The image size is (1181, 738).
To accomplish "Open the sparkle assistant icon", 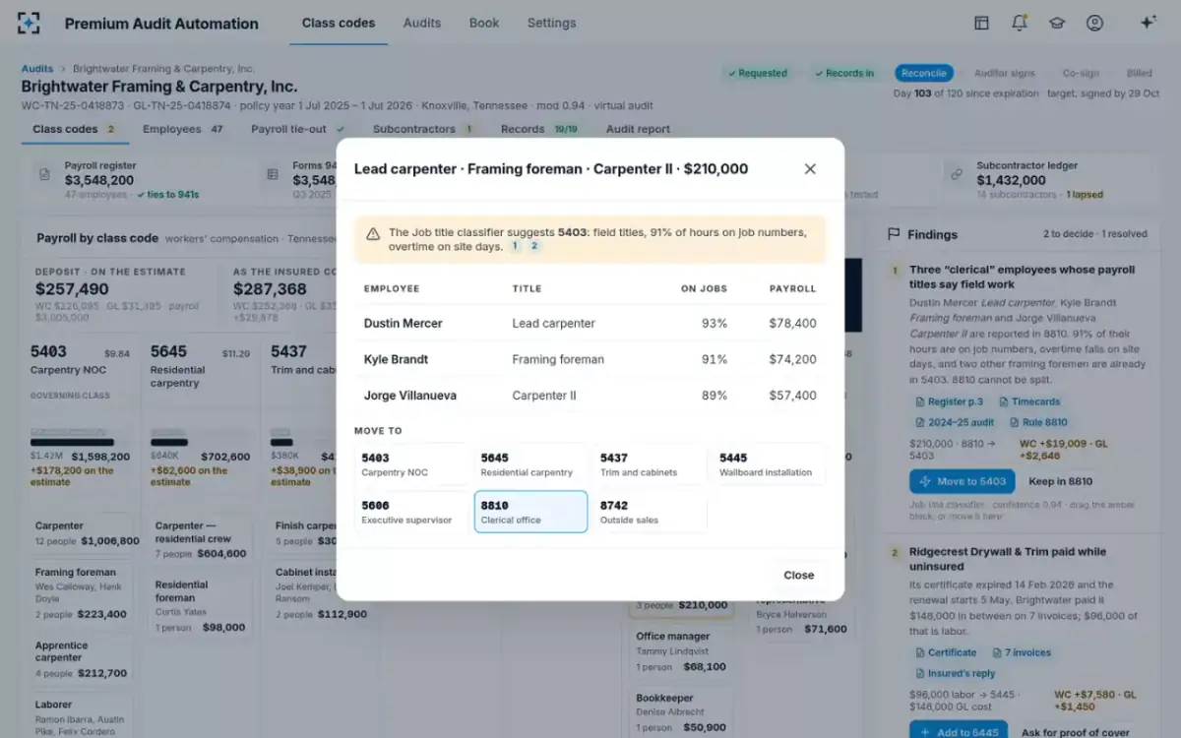I will click(x=1148, y=23).
